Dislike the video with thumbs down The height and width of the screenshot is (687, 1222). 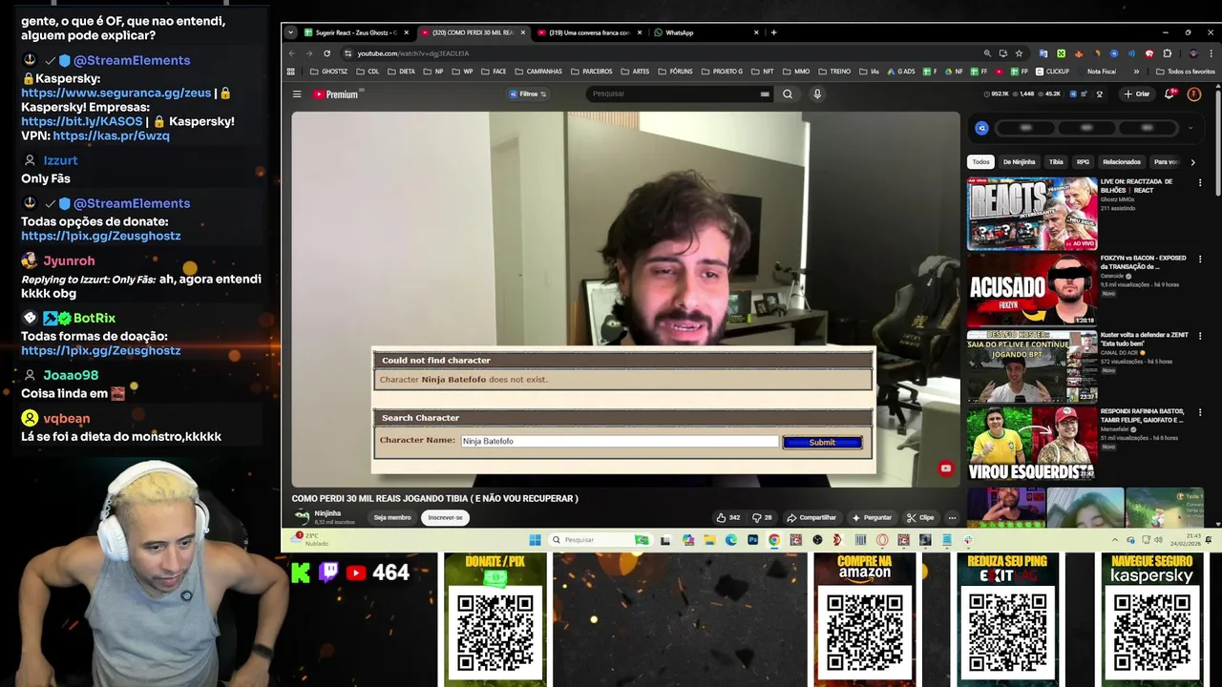pyautogui.click(x=762, y=517)
